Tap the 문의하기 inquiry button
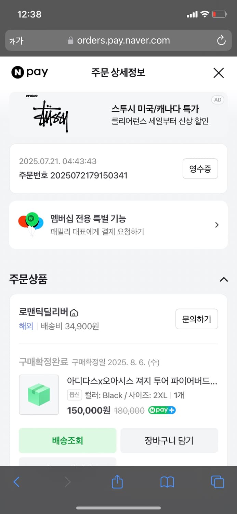The image size is (237, 514). pos(197,319)
